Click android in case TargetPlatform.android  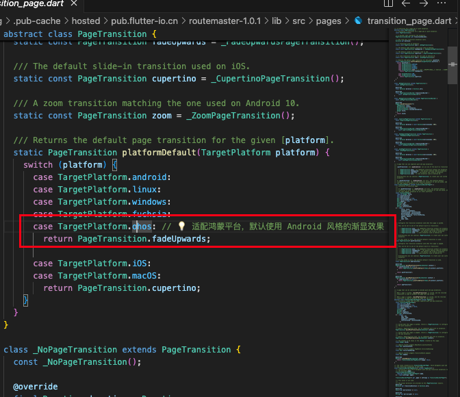149,177
